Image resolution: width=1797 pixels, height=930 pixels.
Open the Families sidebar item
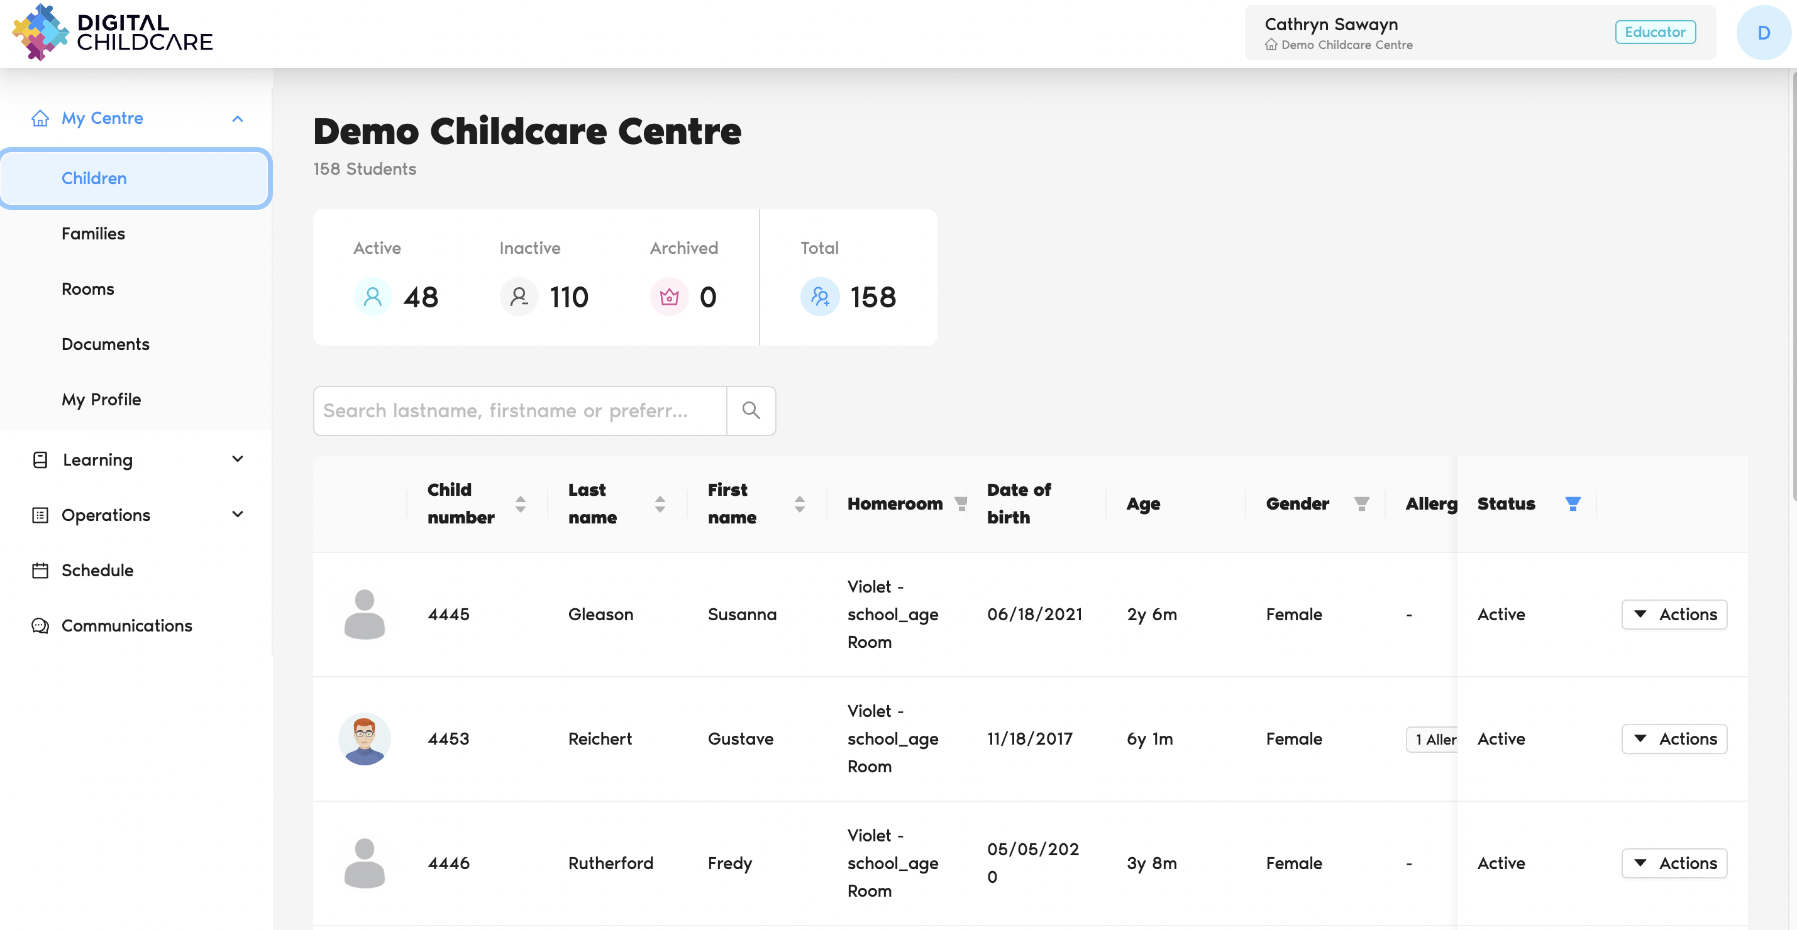(94, 234)
